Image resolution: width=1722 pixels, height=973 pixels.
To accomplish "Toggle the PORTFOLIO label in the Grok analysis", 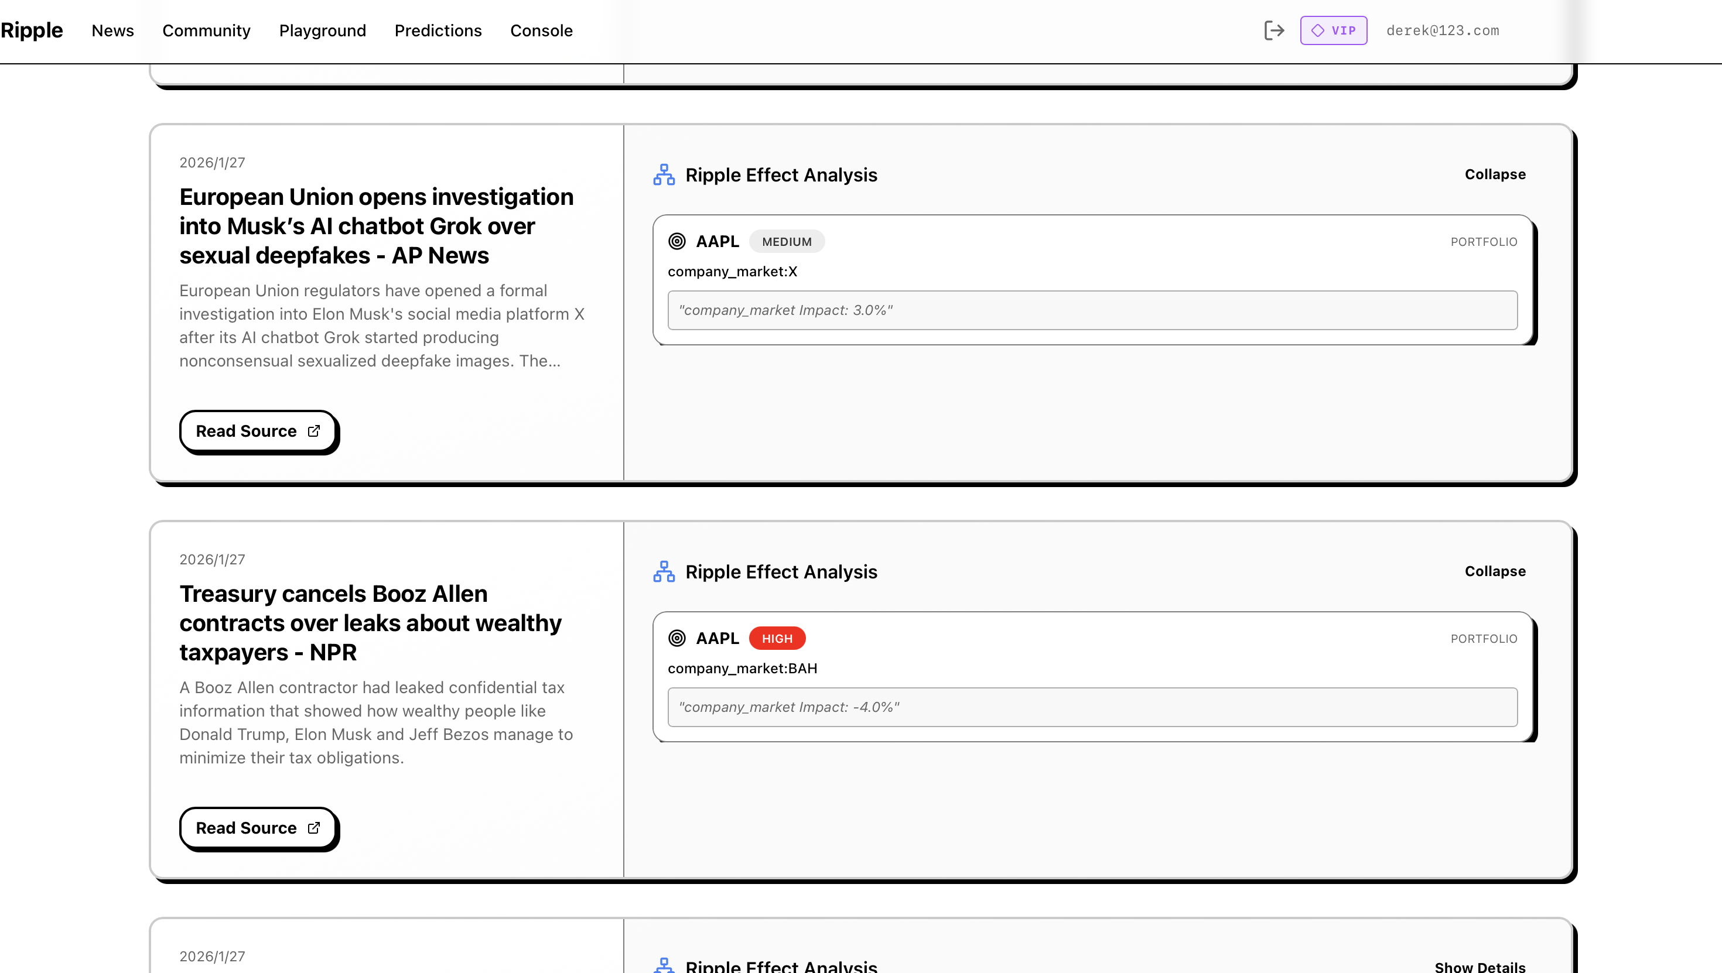I will (1484, 242).
